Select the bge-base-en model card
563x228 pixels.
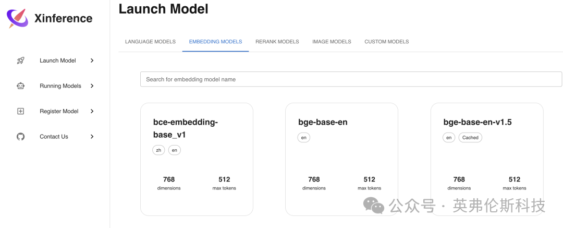click(x=341, y=159)
